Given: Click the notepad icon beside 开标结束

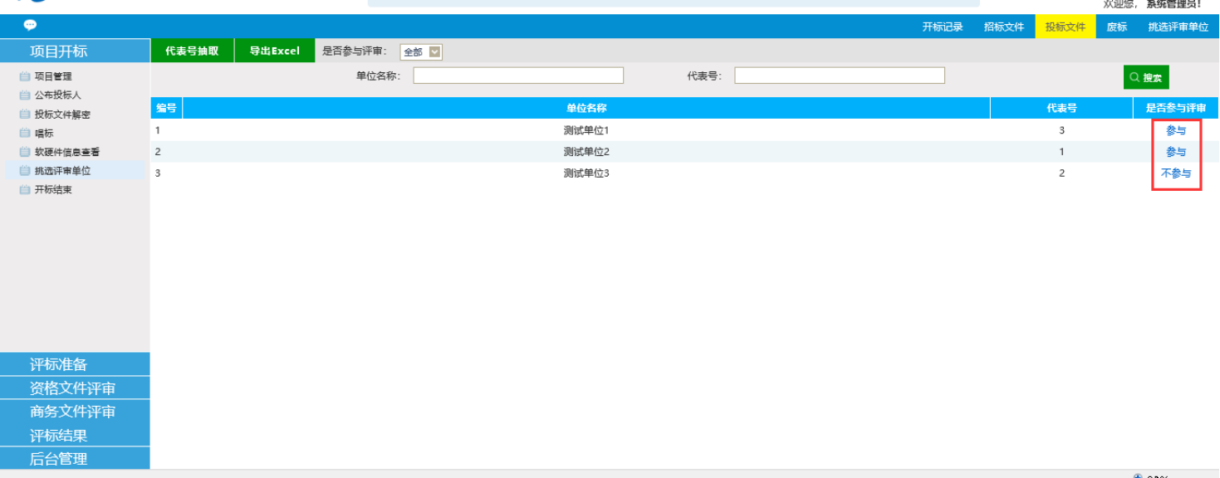Looking at the screenshot, I should click(x=25, y=190).
